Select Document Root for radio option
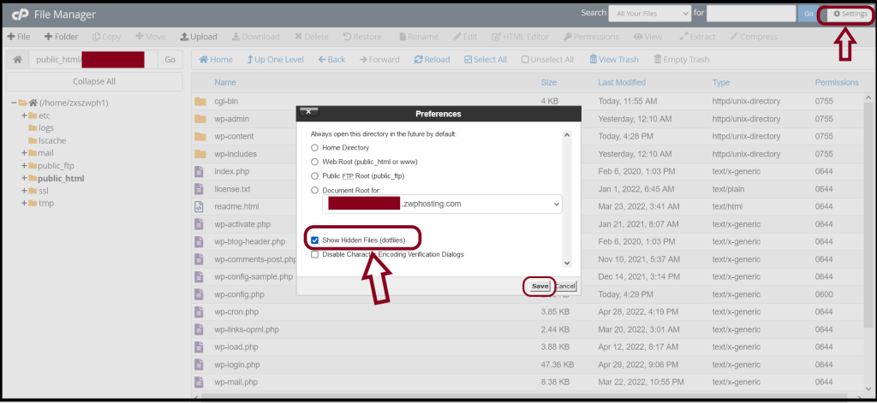Screen dimensions: 877x403 (x=315, y=190)
